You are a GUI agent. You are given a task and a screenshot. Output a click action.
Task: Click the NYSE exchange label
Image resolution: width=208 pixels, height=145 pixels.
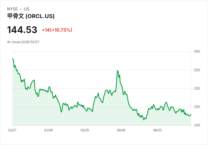[12, 9]
